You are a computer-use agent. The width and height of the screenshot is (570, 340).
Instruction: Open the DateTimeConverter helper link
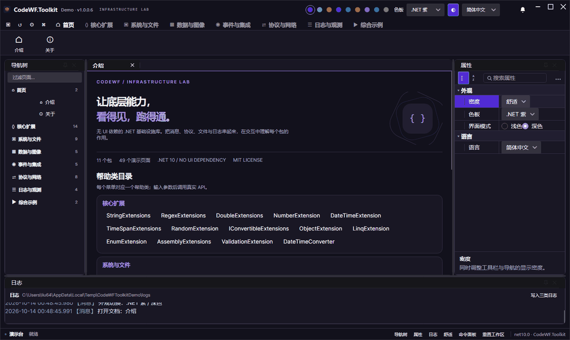[x=309, y=242]
